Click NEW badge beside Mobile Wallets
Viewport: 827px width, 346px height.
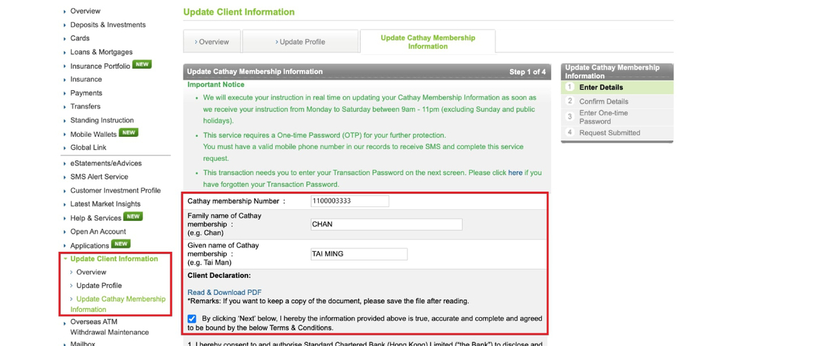pyautogui.click(x=128, y=133)
